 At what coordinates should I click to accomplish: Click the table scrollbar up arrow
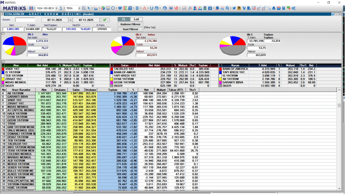pyautogui.click(x=339, y=90)
